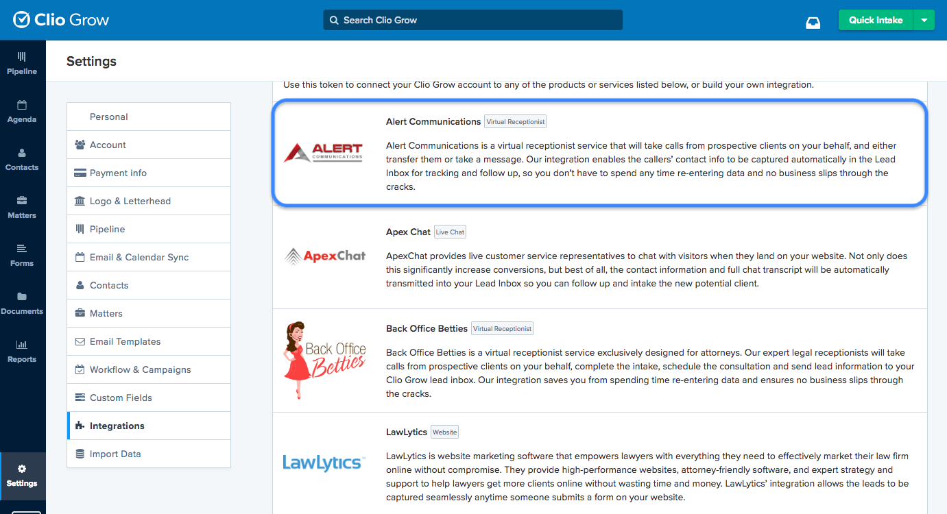Open the Apex Chat integration title

408,232
